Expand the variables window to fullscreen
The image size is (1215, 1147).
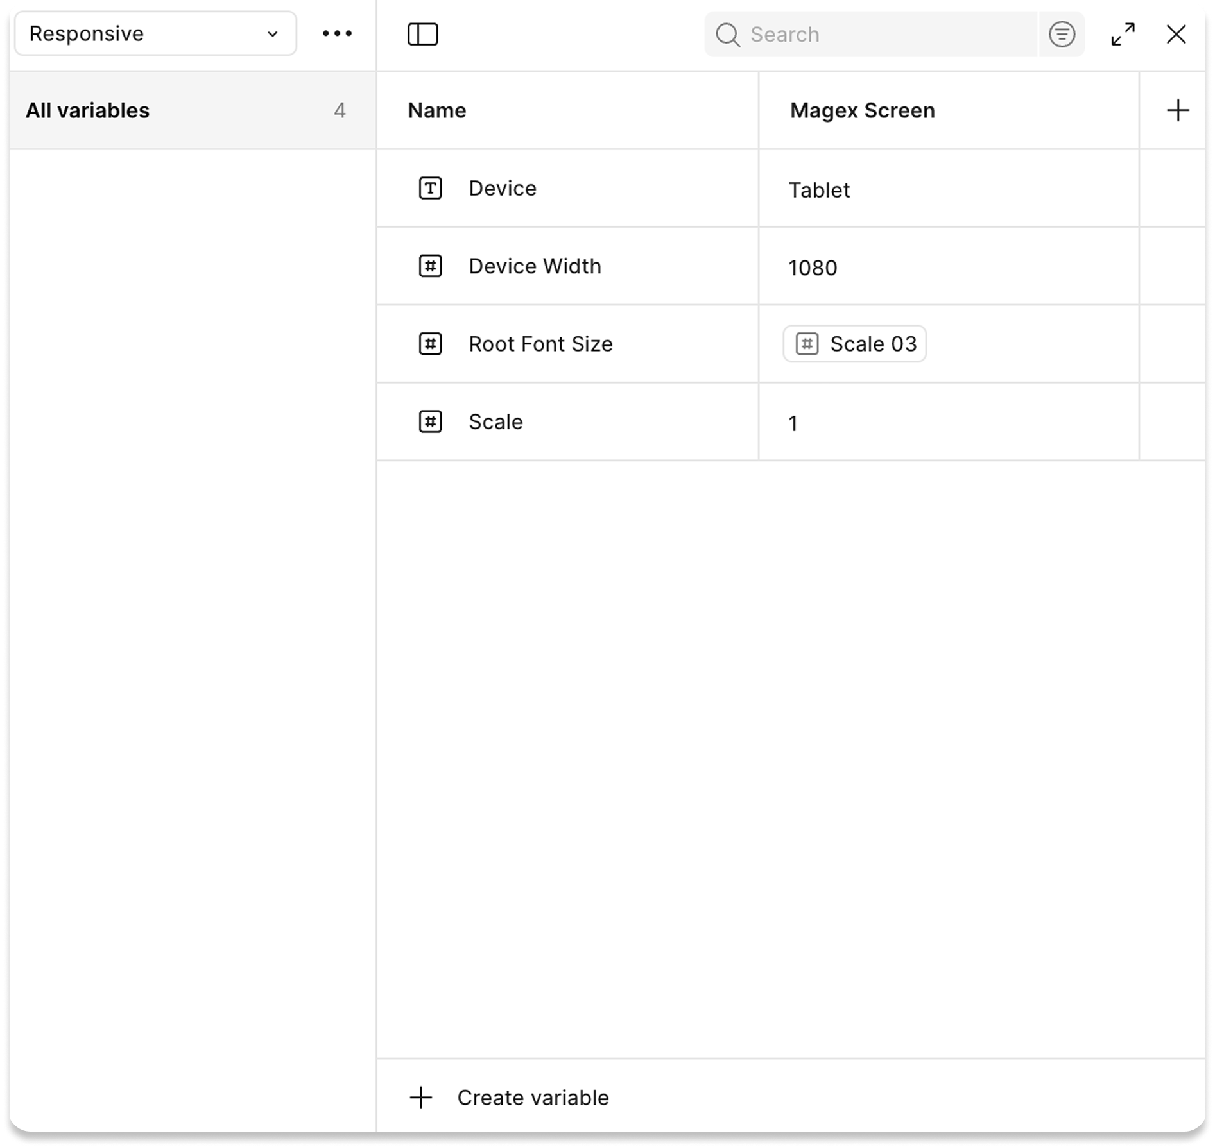tap(1123, 34)
